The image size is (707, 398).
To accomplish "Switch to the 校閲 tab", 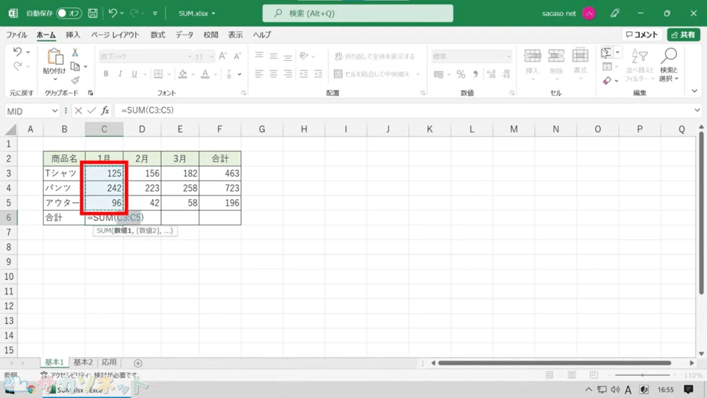I will (211, 35).
